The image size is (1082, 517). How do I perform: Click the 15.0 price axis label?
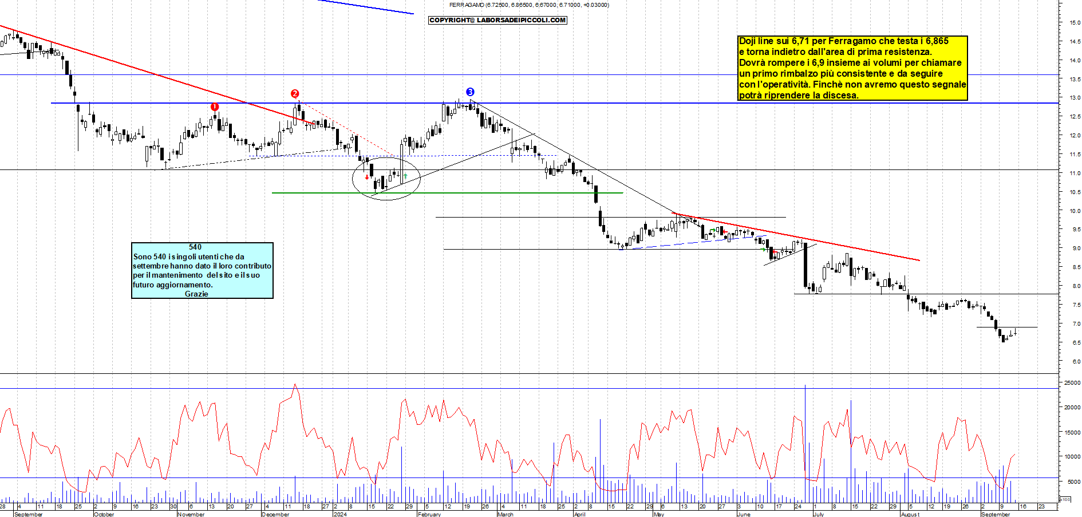1075,23
